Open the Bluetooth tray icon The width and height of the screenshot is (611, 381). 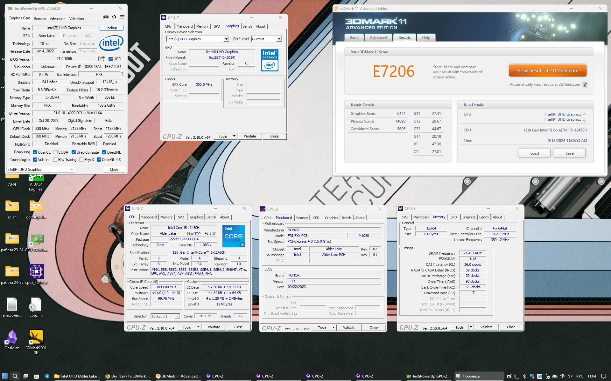click(524, 376)
